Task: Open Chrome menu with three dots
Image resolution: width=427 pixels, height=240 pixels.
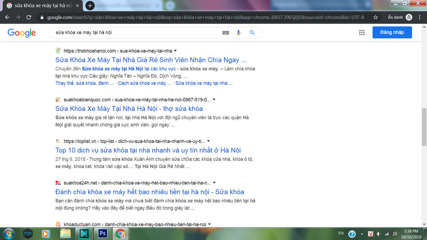Action: (420, 17)
